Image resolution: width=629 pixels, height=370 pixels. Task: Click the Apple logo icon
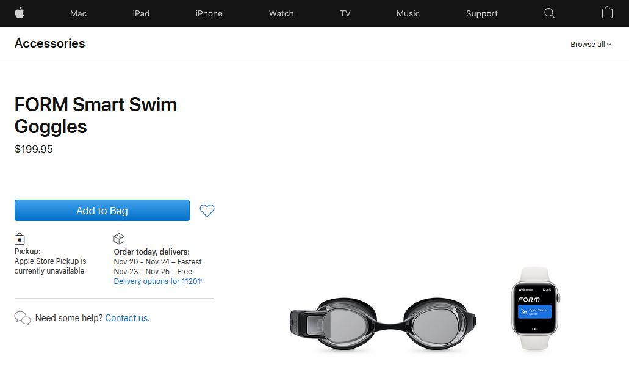point(20,13)
